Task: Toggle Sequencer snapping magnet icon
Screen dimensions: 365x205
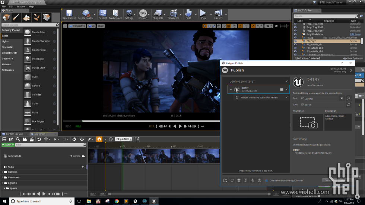Action: (x=99, y=139)
